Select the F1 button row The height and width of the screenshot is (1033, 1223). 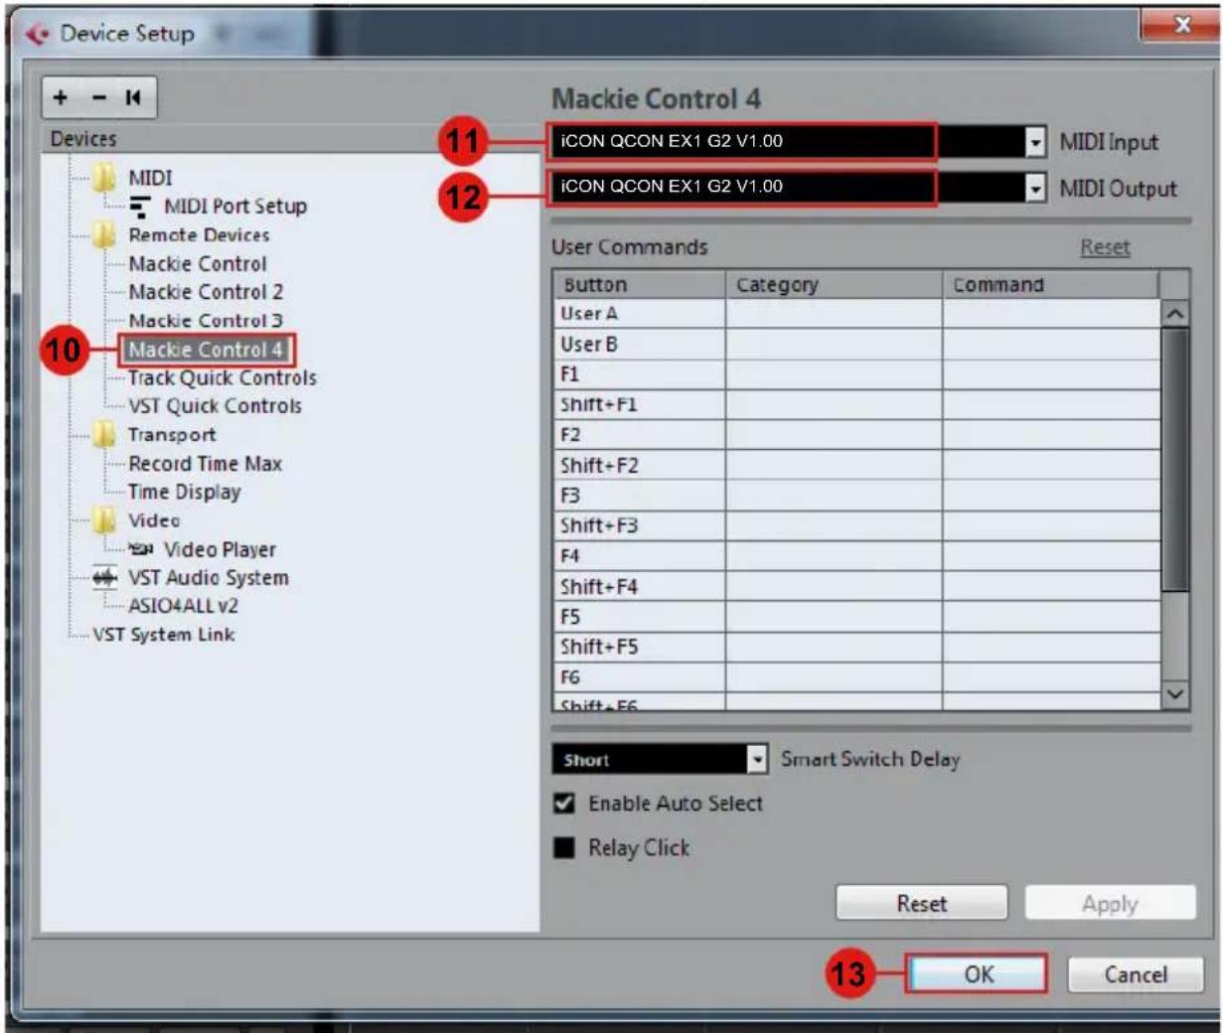pyautogui.click(x=856, y=374)
